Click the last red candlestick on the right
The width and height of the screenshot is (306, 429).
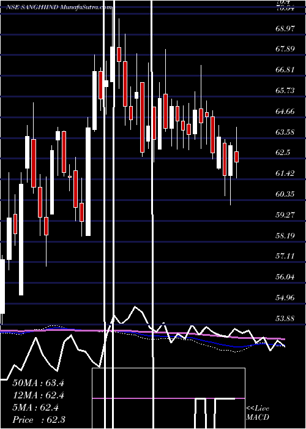coord(236,157)
